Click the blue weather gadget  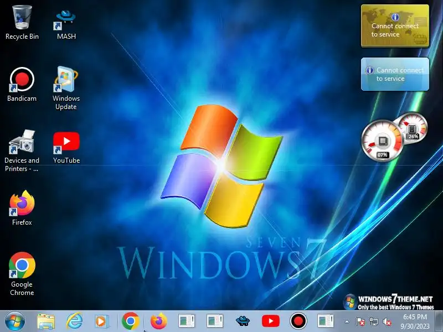[x=395, y=74]
